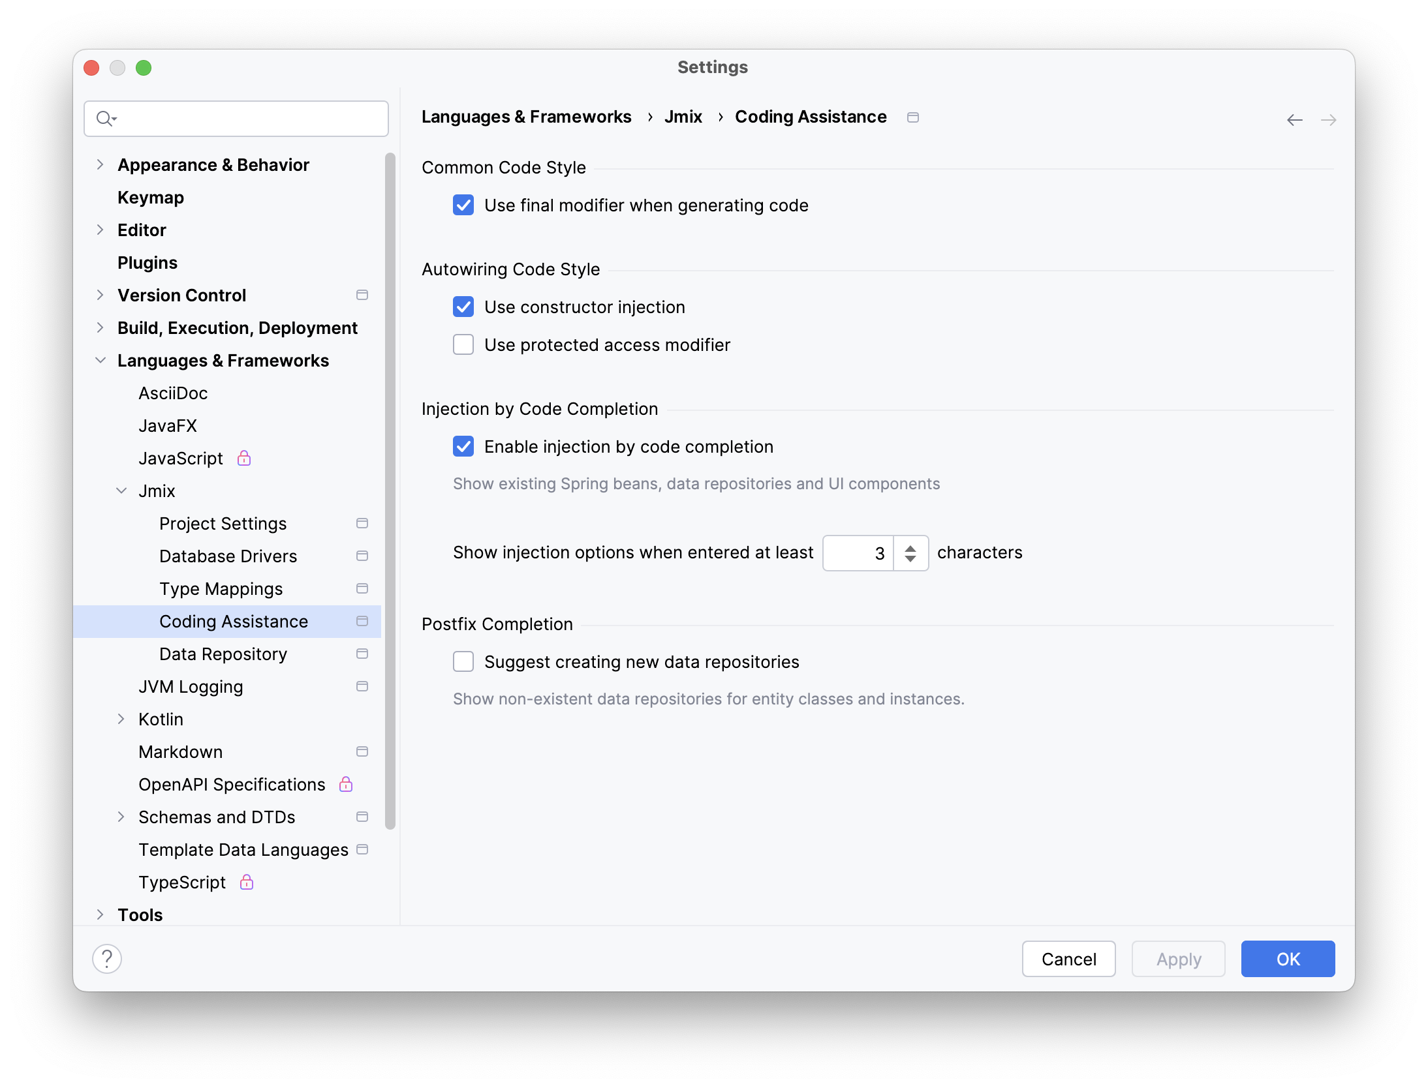Open the Jmix breadcrumb link

tap(683, 117)
